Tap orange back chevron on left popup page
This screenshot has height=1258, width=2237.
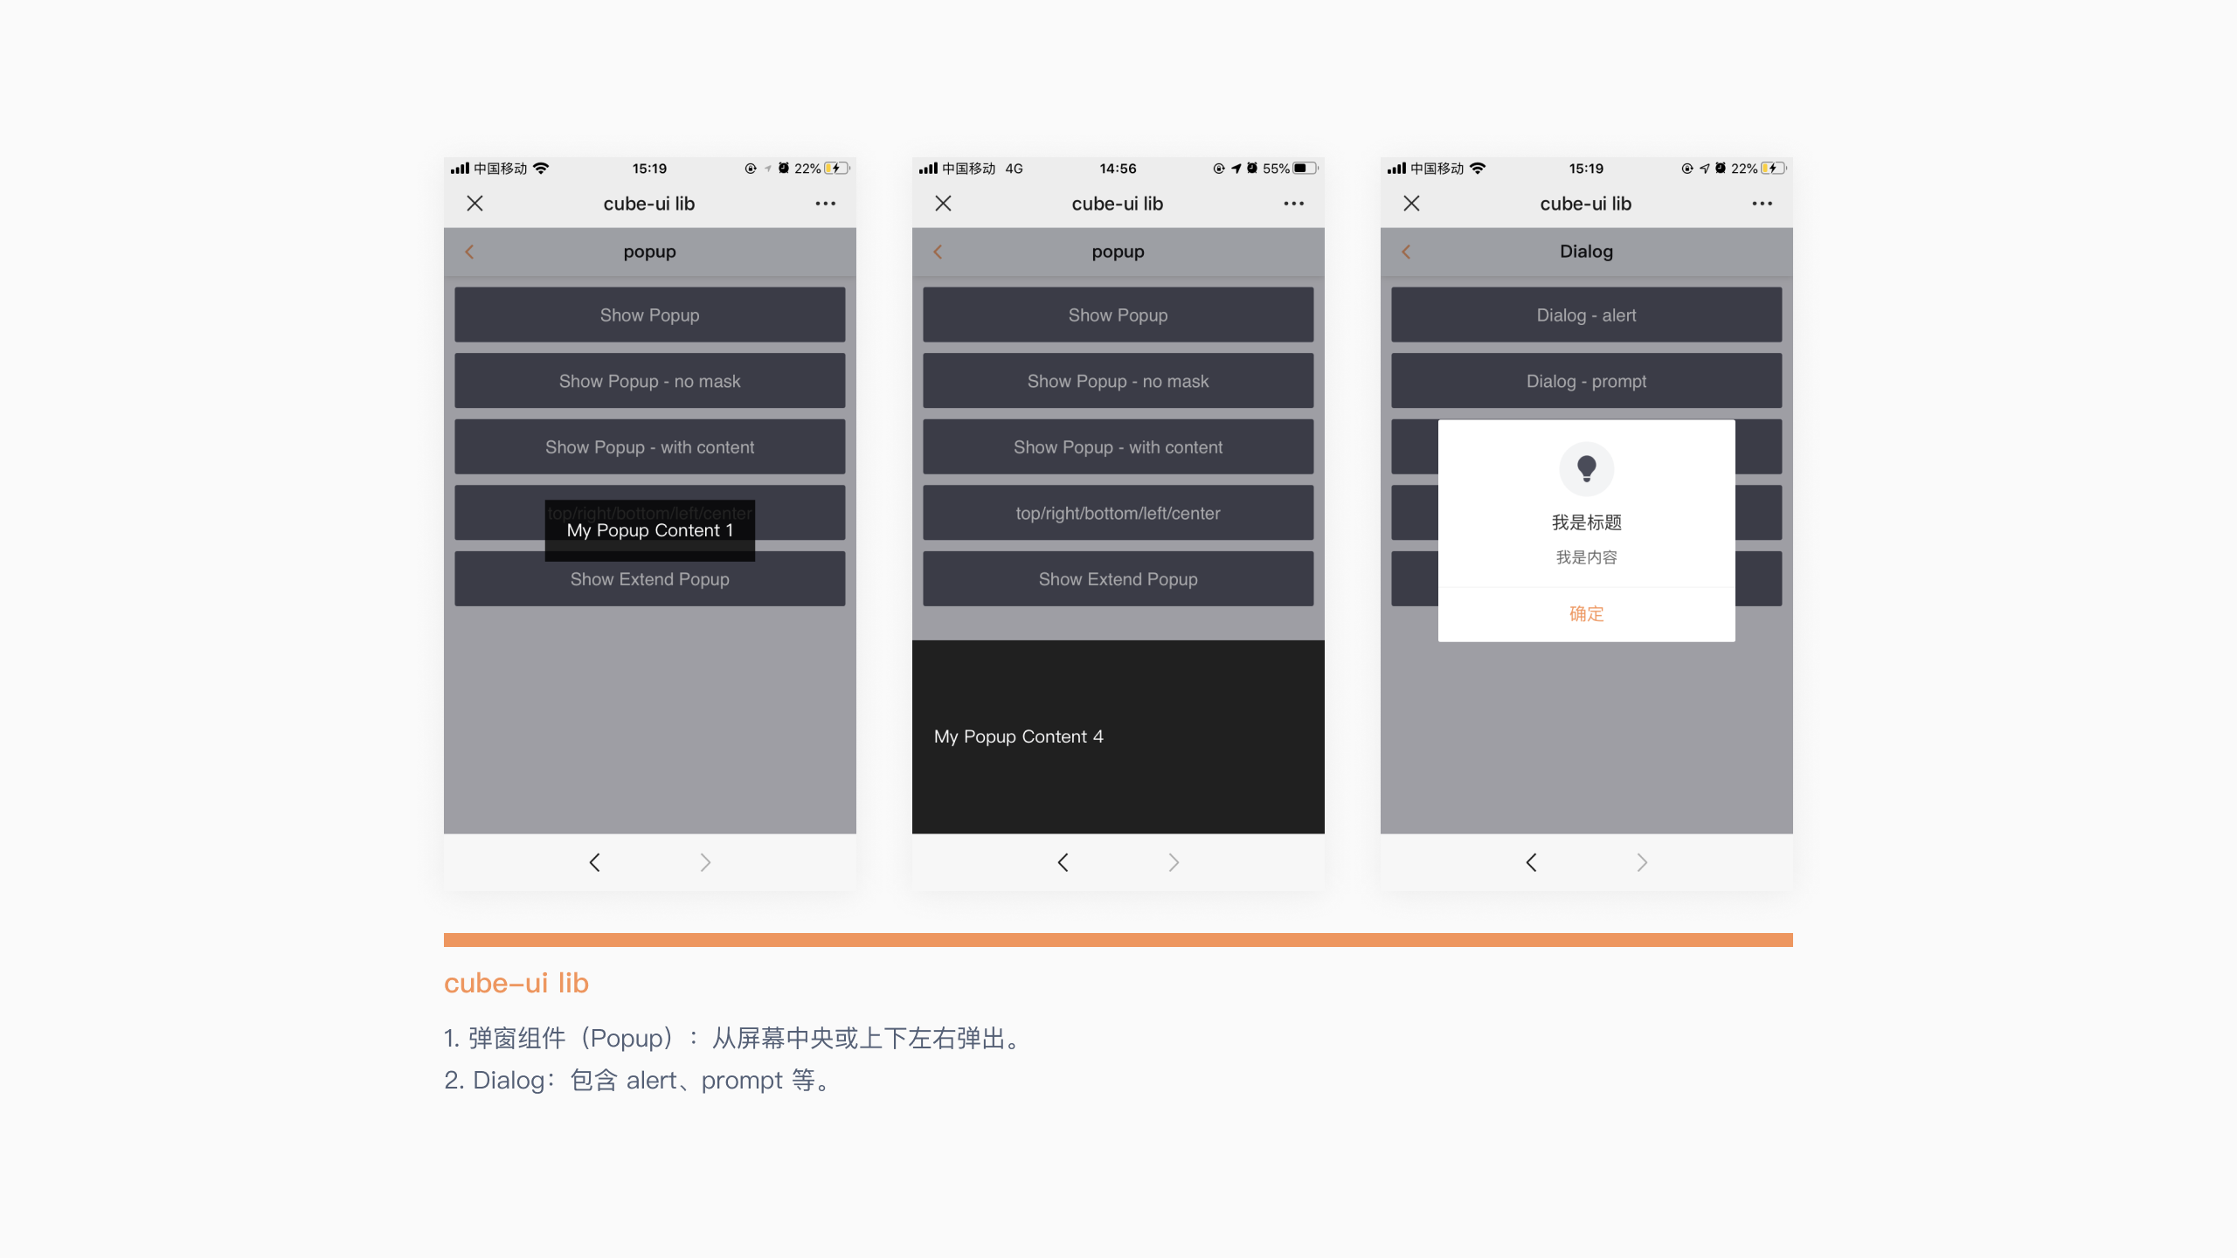click(x=469, y=252)
